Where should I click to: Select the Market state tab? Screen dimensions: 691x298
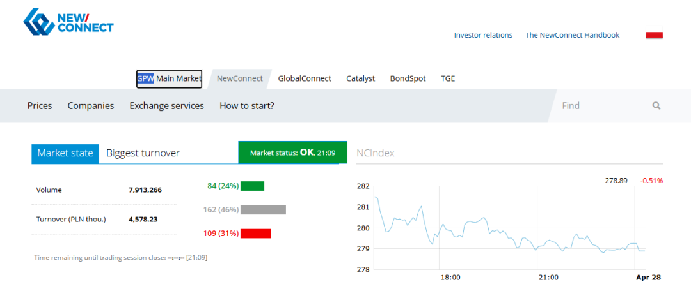(65, 153)
